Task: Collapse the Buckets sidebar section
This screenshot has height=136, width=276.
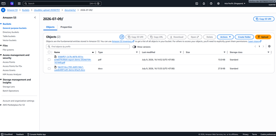Action: tap(1, 24)
